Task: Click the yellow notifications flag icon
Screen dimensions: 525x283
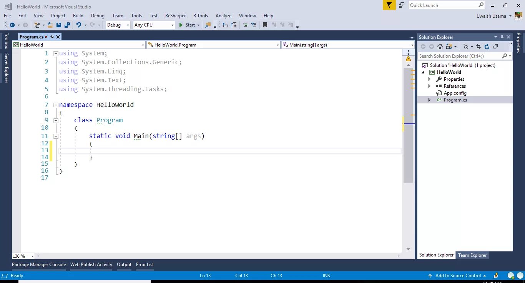Action: [389, 5]
